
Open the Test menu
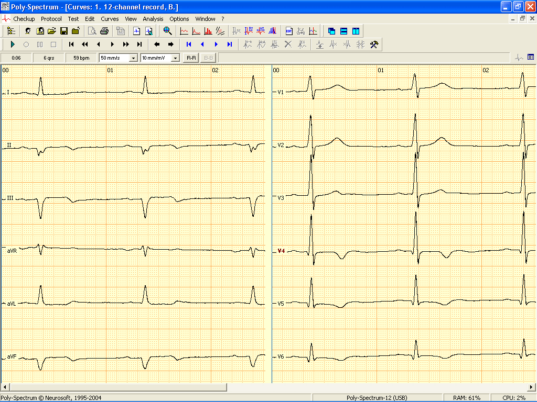[73, 19]
